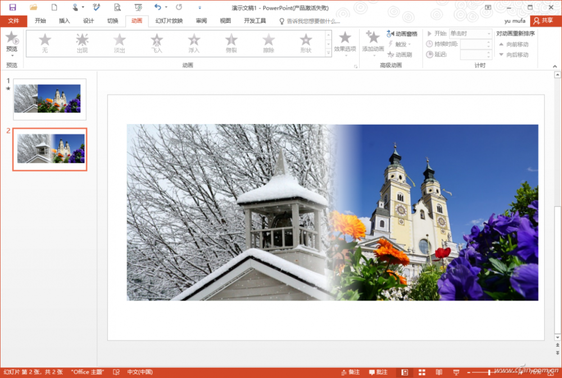The height and width of the screenshot is (378, 562).
Task: Switch to the 开始 Home tab
Action: [40, 21]
